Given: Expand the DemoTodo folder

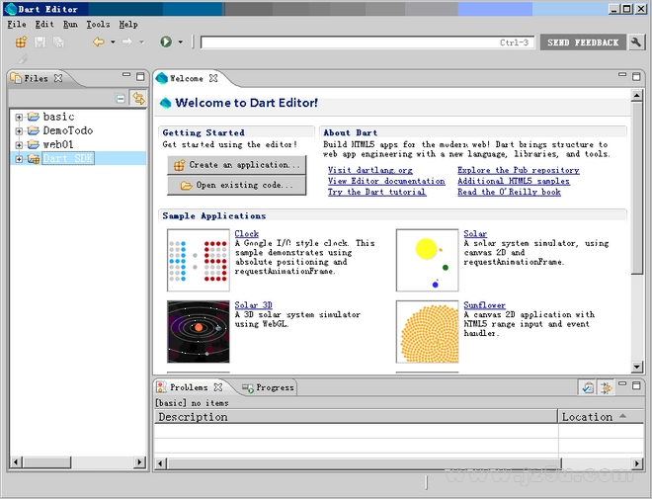Looking at the screenshot, I should [x=19, y=131].
